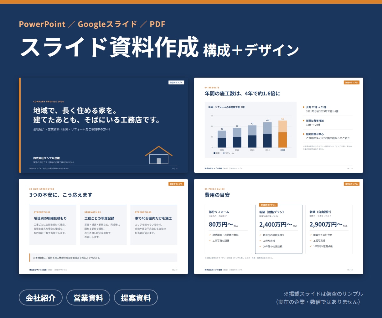Click the STRENGTH 02 label
The width and height of the screenshot is (382, 318).
93,212
